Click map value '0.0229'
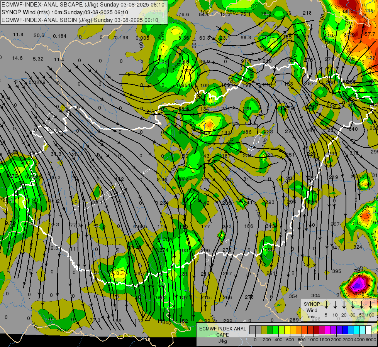The height and width of the screenshot is (347, 378). tap(37, 83)
